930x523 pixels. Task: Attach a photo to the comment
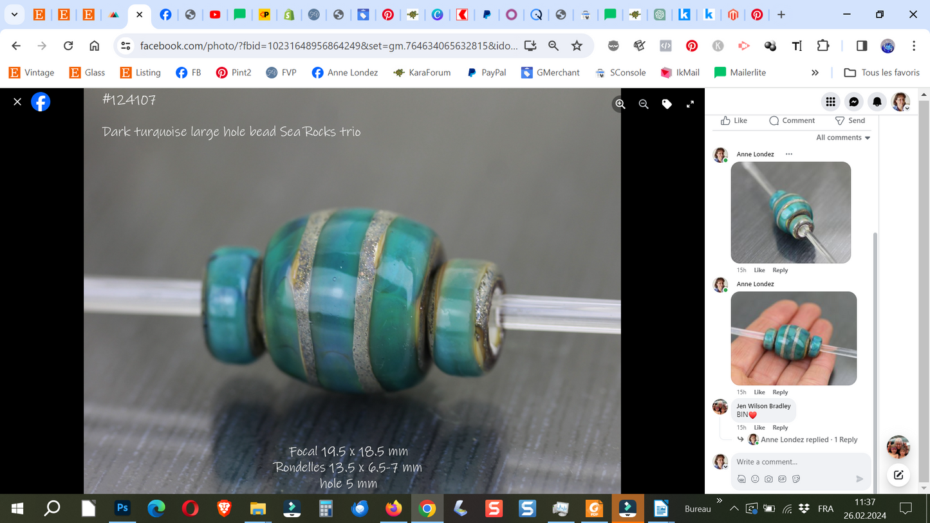click(x=768, y=479)
